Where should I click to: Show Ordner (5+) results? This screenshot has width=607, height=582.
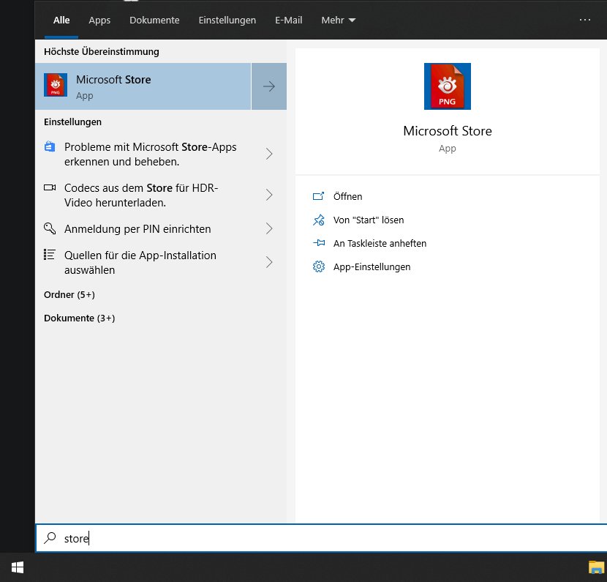coord(69,295)
